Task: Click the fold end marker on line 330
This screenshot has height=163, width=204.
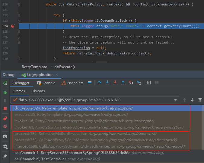Action: (x=19, y=59)
